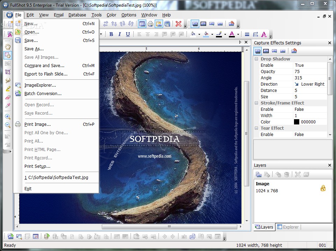Open the Database menu
This screenshot has width=336, height=251.
77,15
